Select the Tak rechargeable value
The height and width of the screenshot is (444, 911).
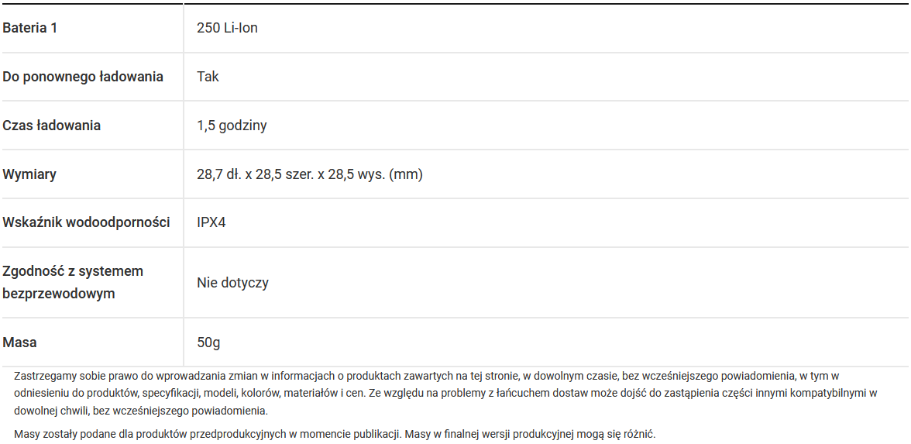pyautogui.click(x=208, y=77)
